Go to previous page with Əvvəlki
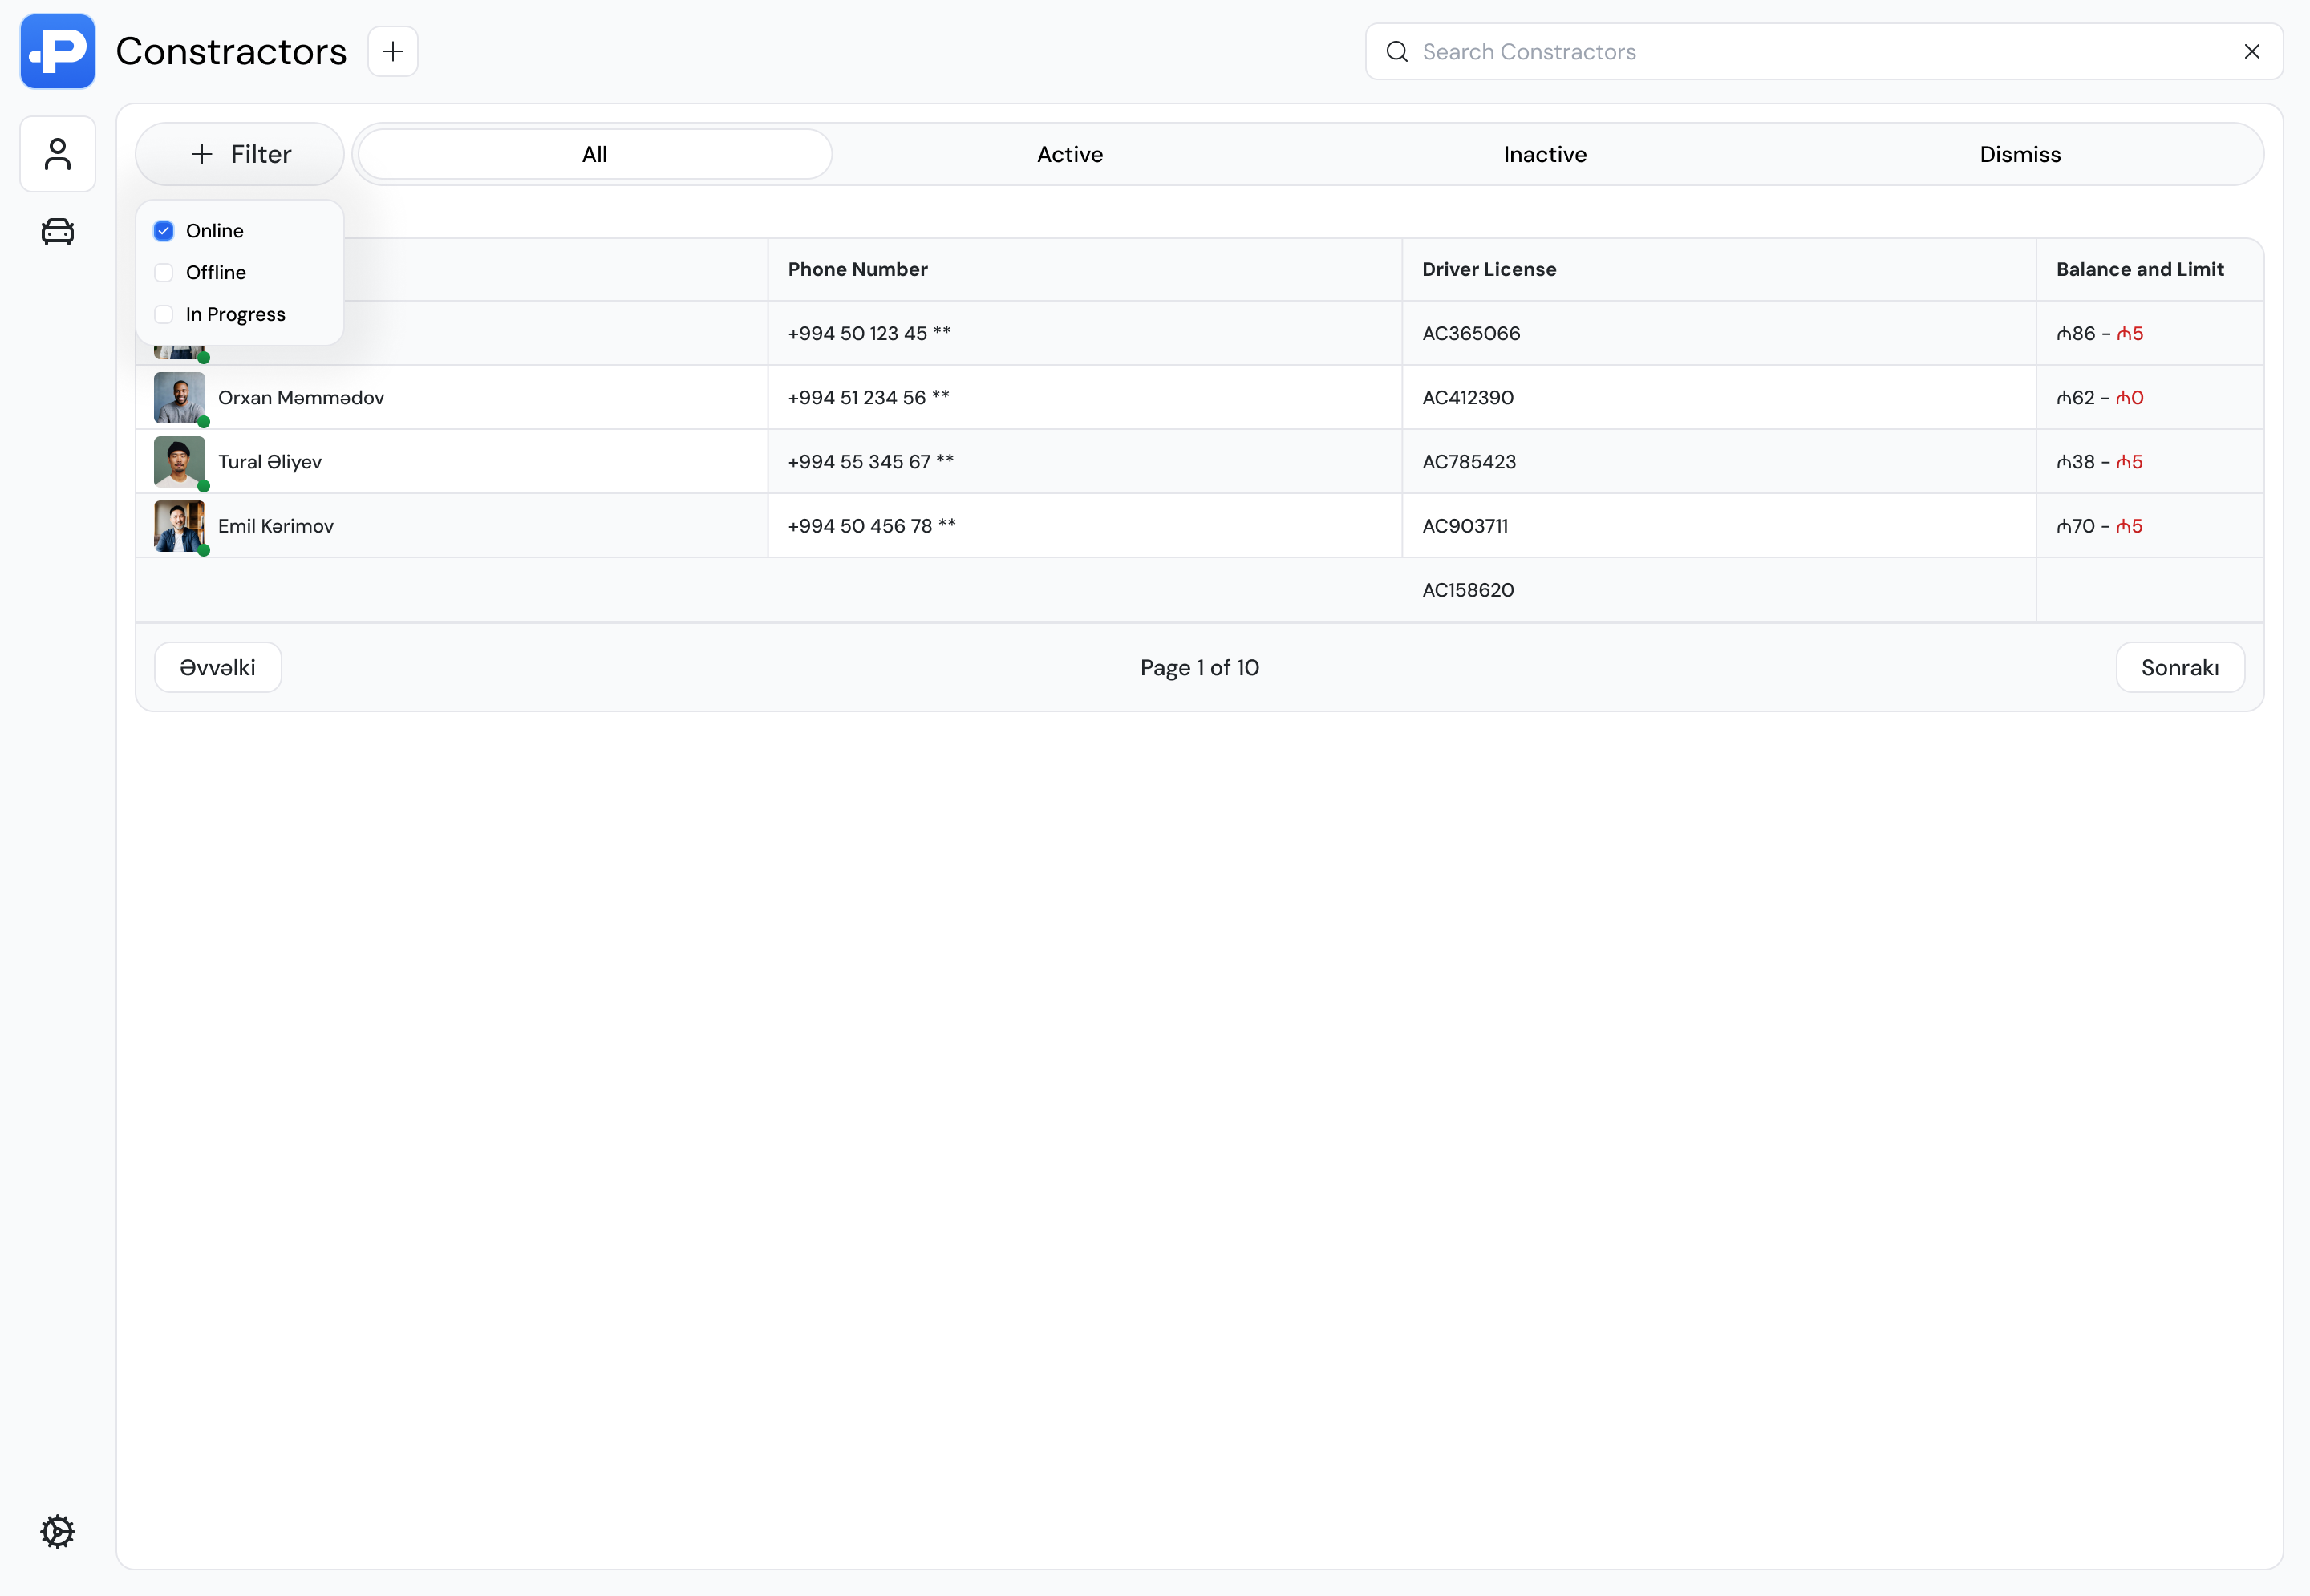The image size is (2310, 1596). [217, 667]
